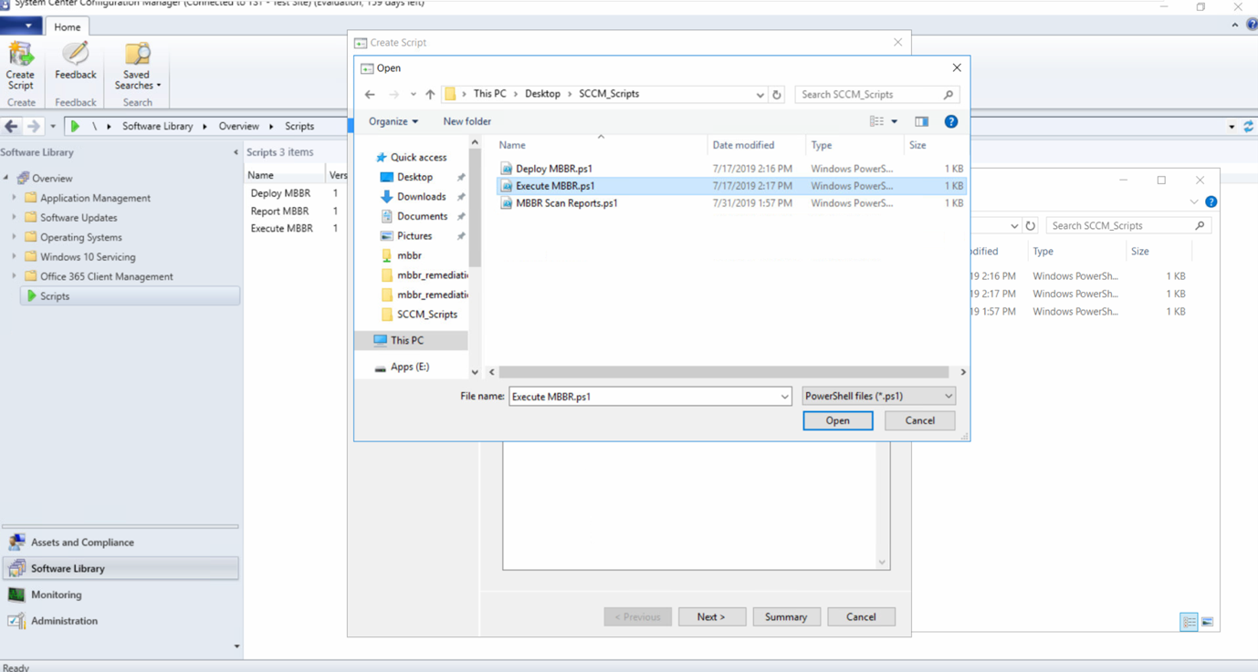Click the horizontal scrollbar of the file list
This screenshot has width=1258, height=672.
(x=724, y=372)
